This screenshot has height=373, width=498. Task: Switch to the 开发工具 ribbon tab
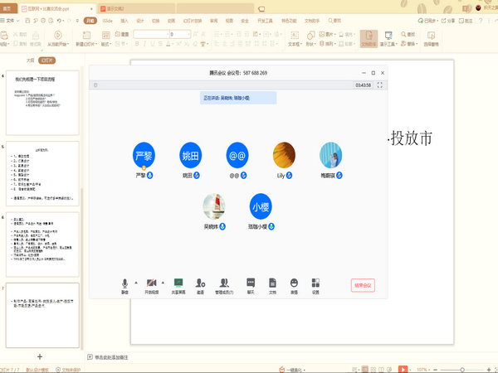(265, 21)
